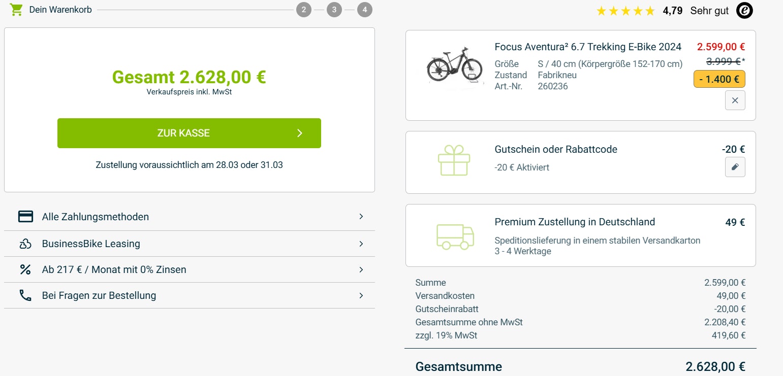Open the Ab 217 € monthly financing details

click(x=361, y=269)
